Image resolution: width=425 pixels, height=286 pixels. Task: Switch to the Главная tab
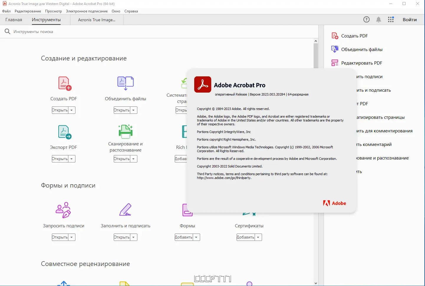[14, 19]
